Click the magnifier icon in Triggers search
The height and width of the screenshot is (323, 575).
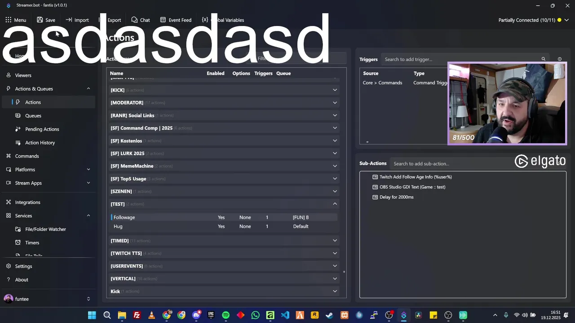(543, 59)
